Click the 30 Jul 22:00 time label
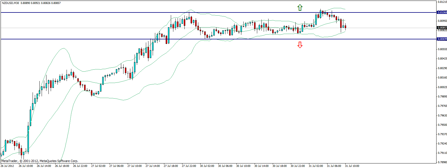 298,166
